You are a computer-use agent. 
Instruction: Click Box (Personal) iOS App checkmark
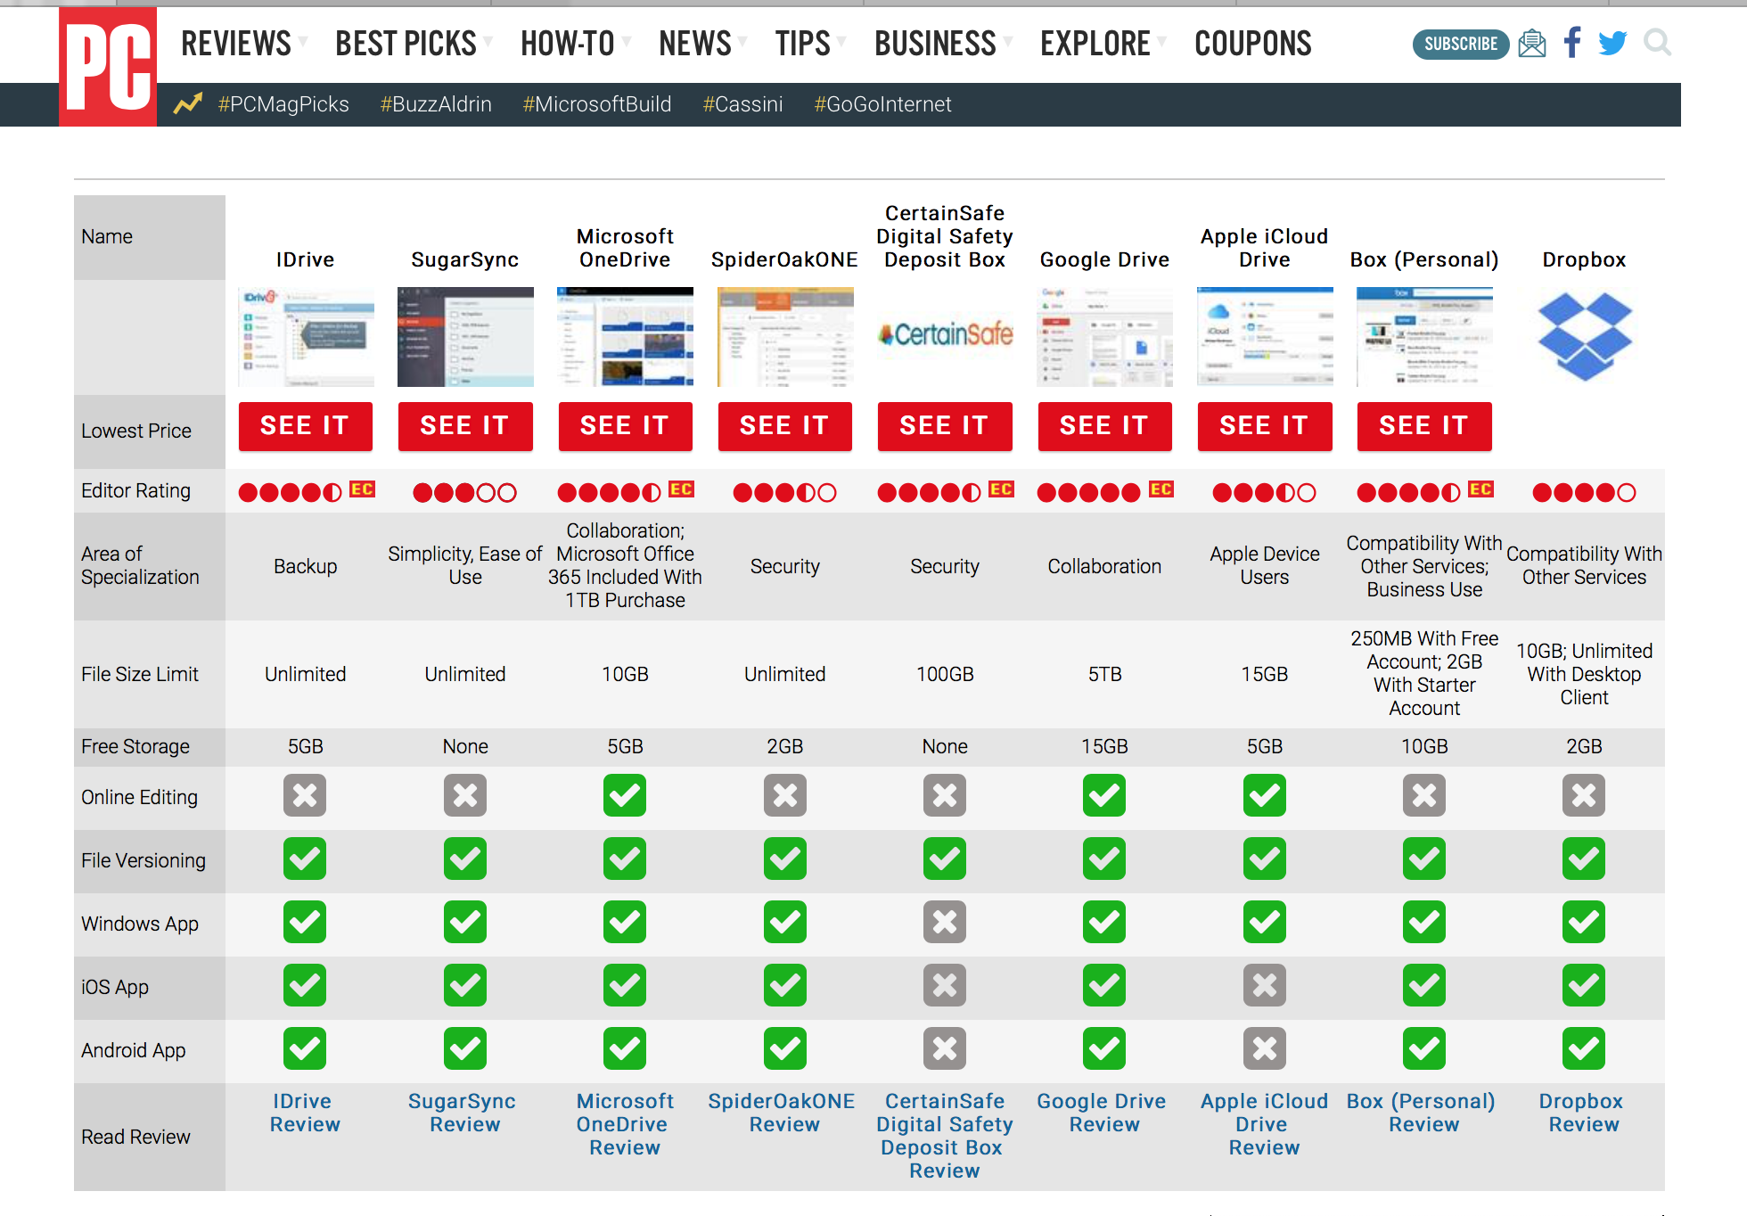tap(1424, 985)
